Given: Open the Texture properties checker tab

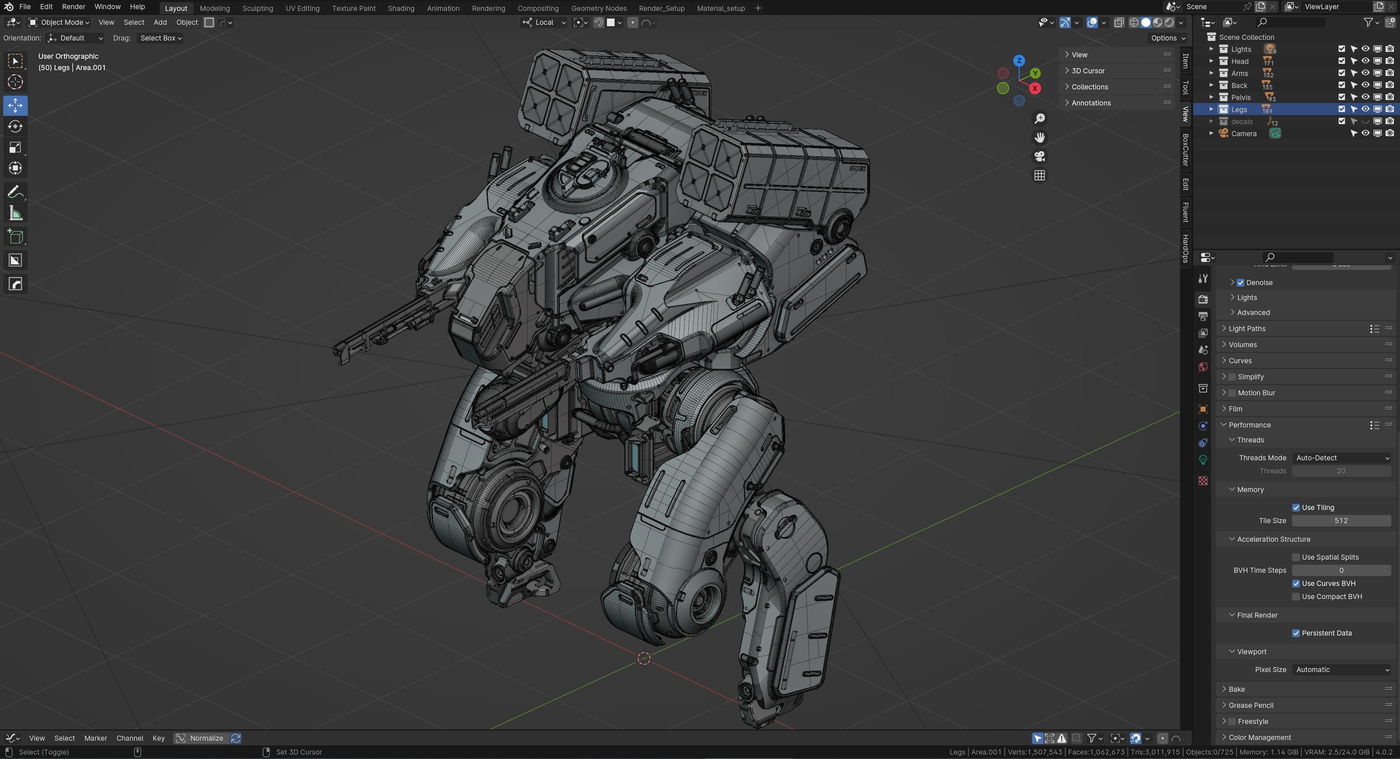Looking at the screenshot, I should (x=1203, y=480).
